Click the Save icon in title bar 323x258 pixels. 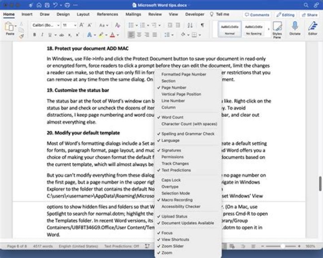pyautogui.click(x=47, y=5)
